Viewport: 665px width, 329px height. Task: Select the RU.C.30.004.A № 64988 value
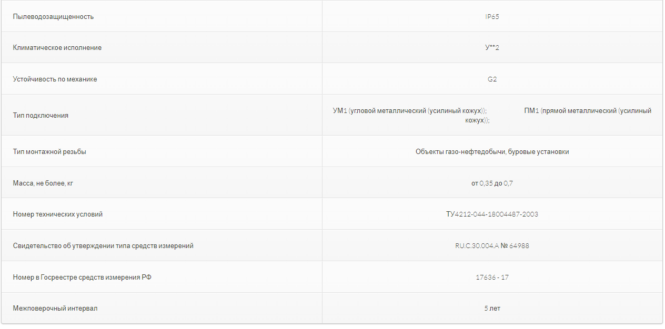(492, 245)
